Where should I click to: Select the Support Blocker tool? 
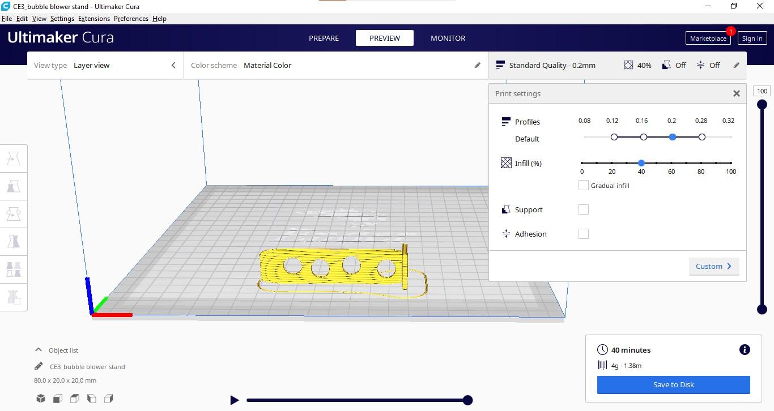pyautogui.click(x=14, y=297)
